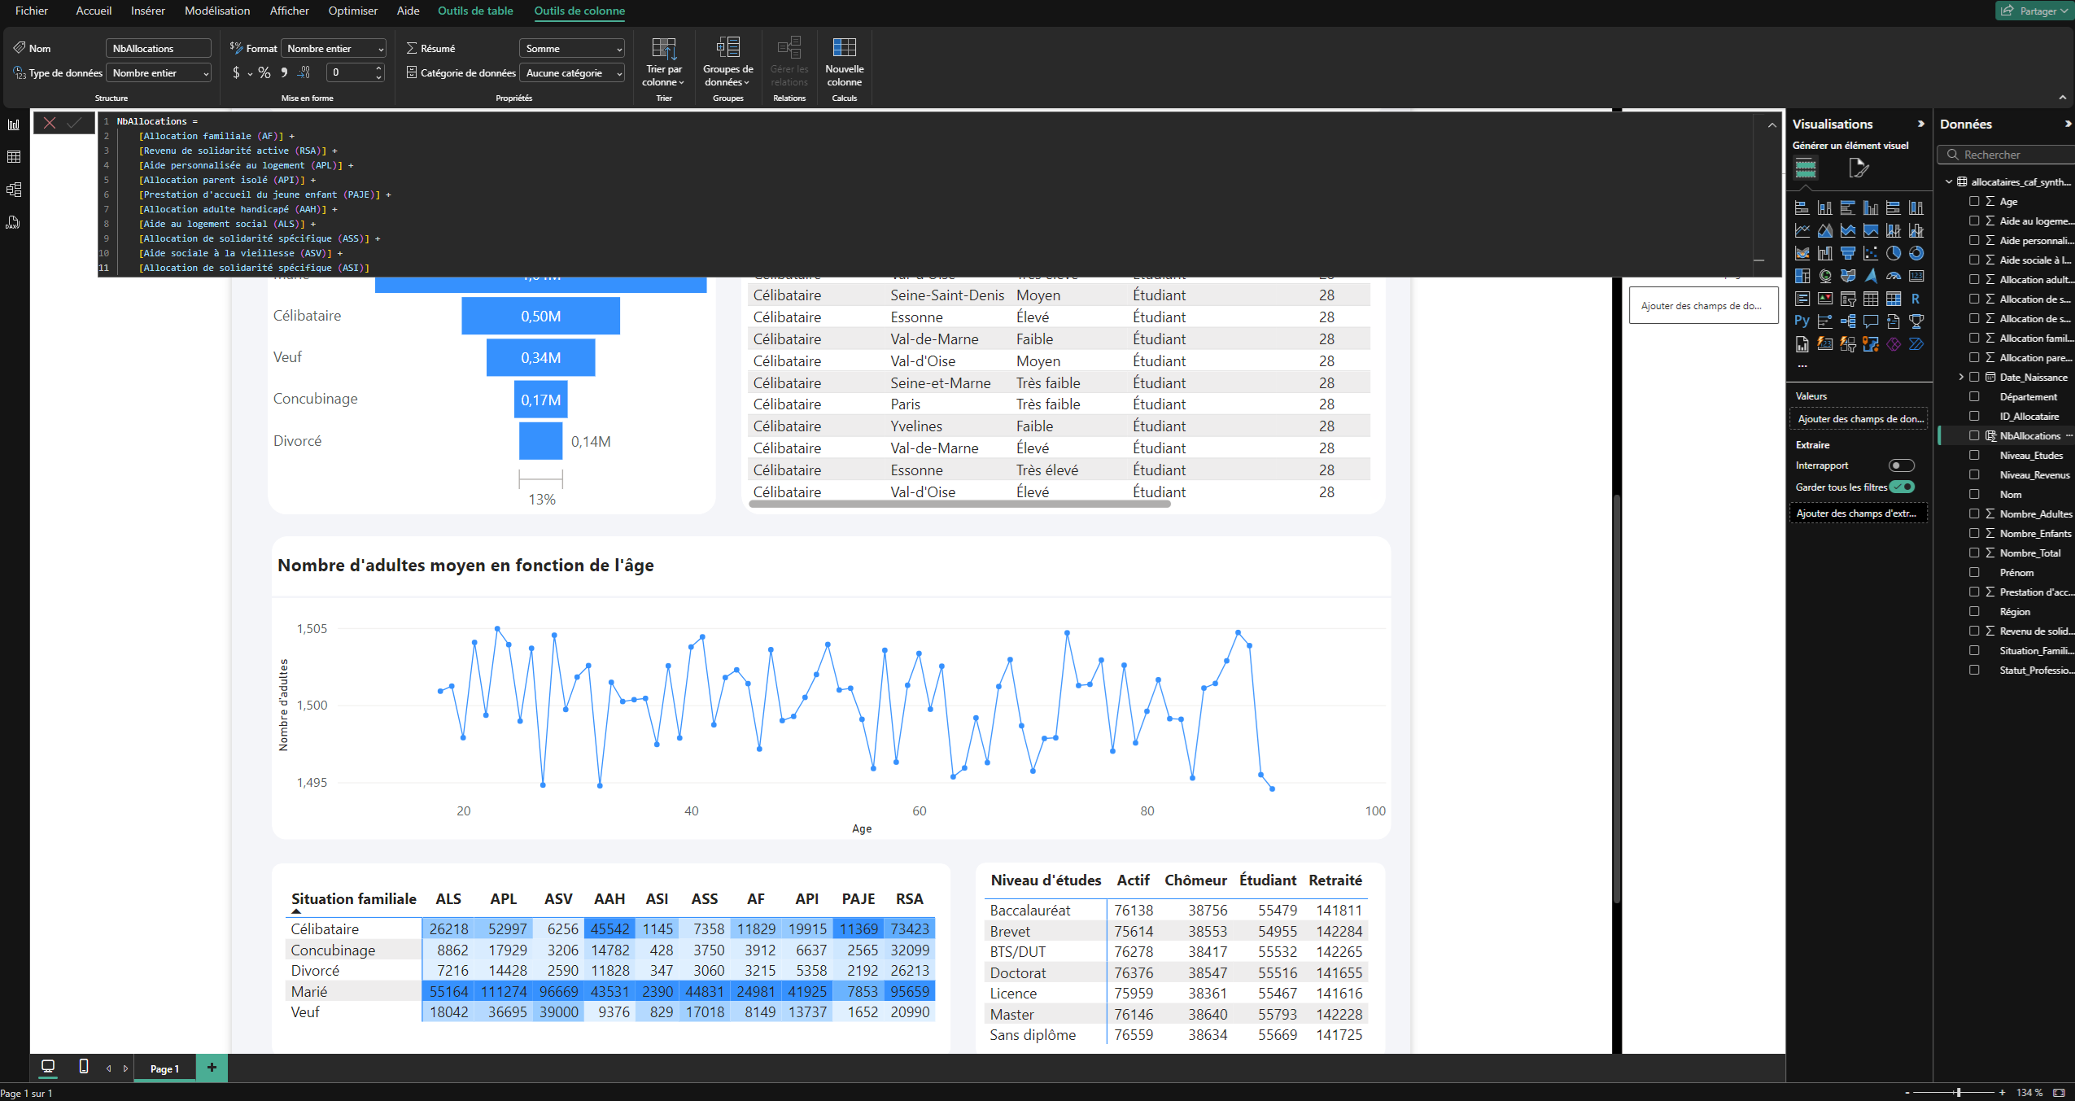Image resolution: width=2075 pixels, height=1101 pixels.
Task: Expand the Date_Naissance hierarchy
Action: click(x=1961, y=377)
